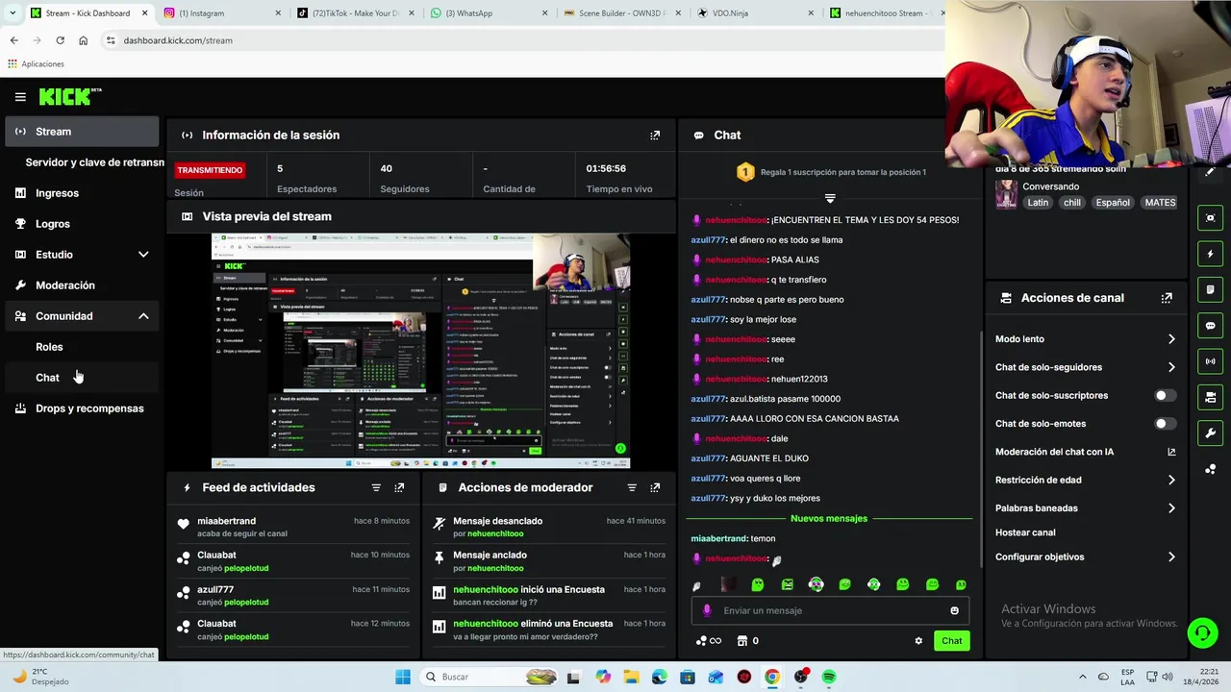Click azull777 entry in activity feed
Viewport: 1231px width, 692px height.
294,595
